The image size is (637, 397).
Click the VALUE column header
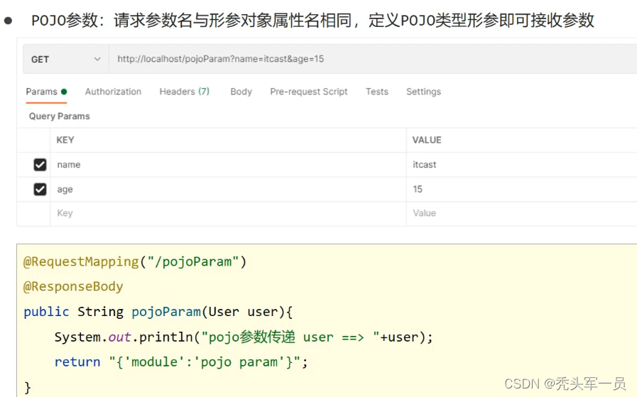(427, 140)
